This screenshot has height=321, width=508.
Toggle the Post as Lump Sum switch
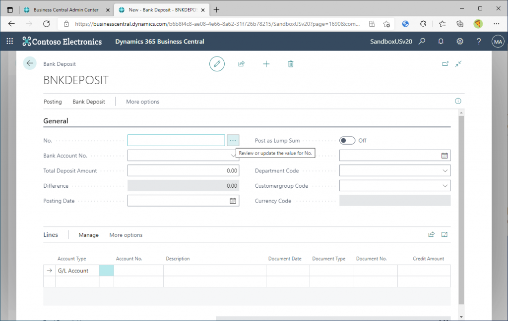coord(347,141)
